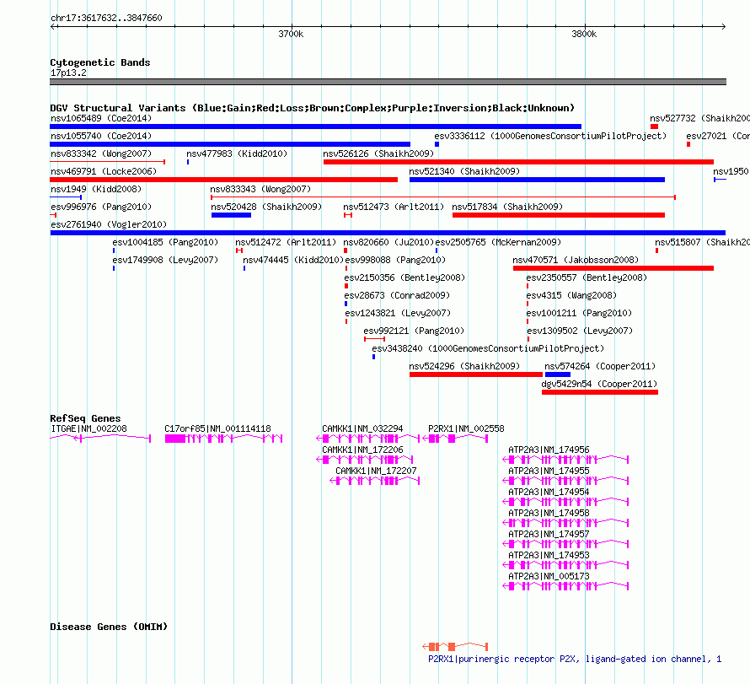Open the P2RX1 purinergic receptor OMIM link

(x=575, y=659)
